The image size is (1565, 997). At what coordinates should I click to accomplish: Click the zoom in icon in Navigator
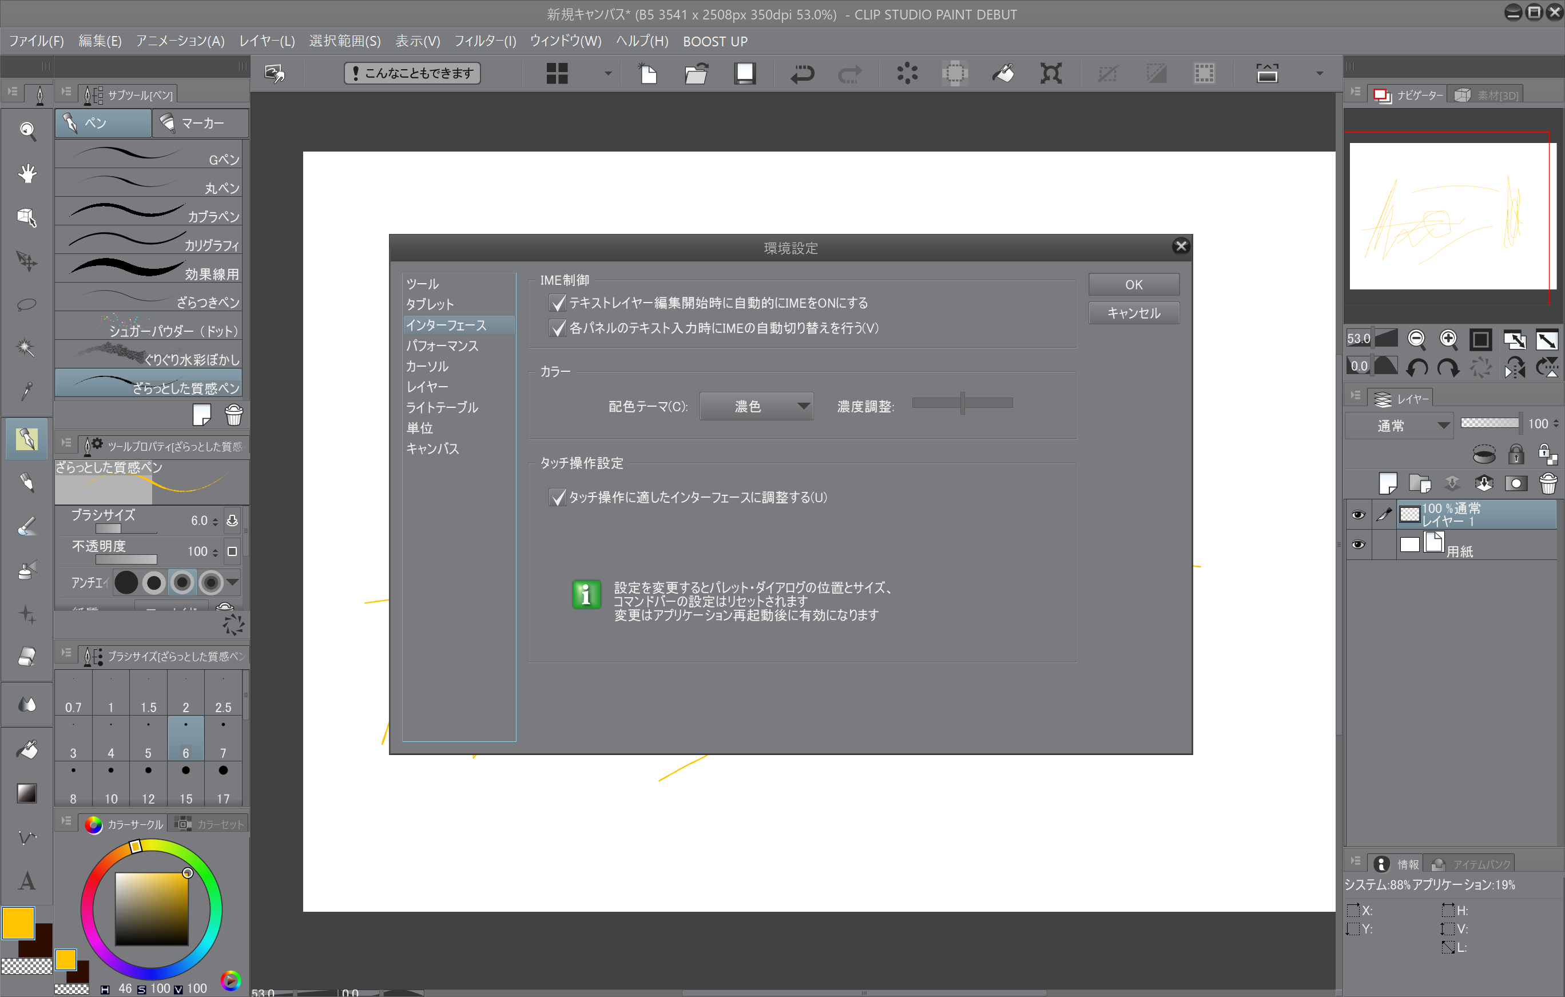[x=1448, y=339]
